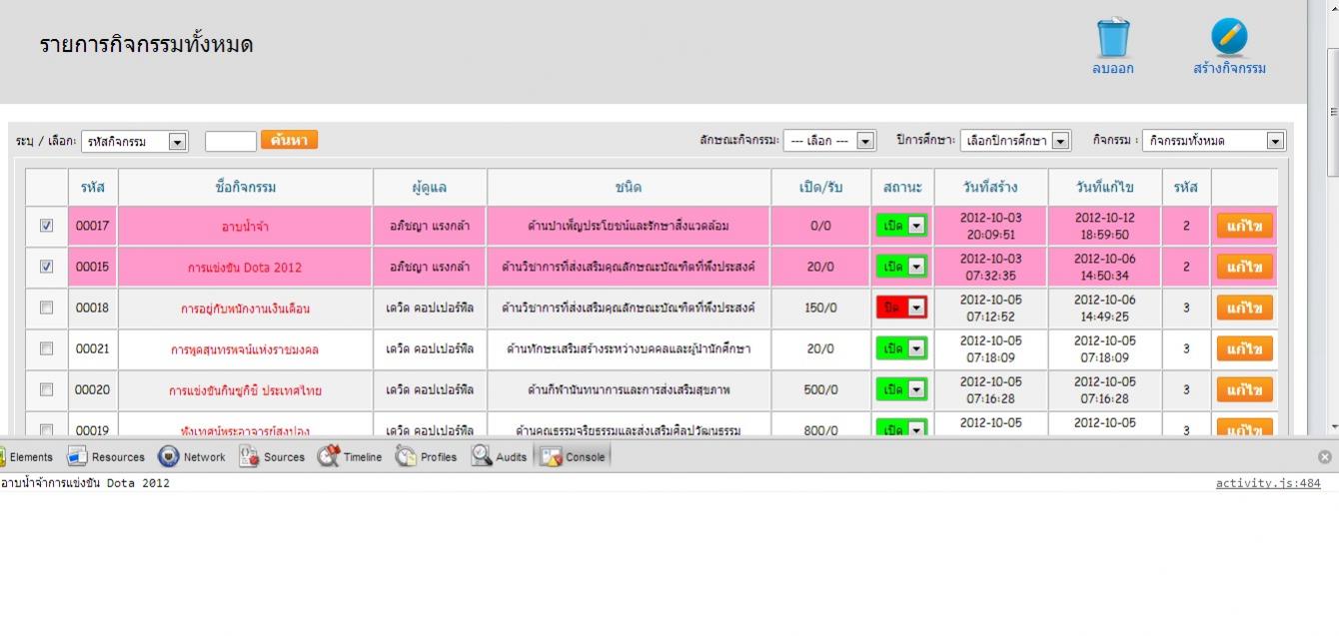This screenshot has height=636, width=1339.
Task: Check the checkbox for activity 00018
Action: pos(46,308)
